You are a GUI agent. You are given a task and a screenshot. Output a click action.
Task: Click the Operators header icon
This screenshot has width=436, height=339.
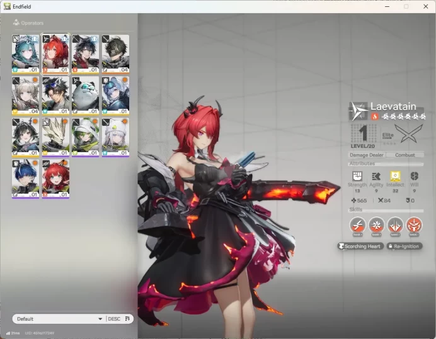tap(16, 23)
